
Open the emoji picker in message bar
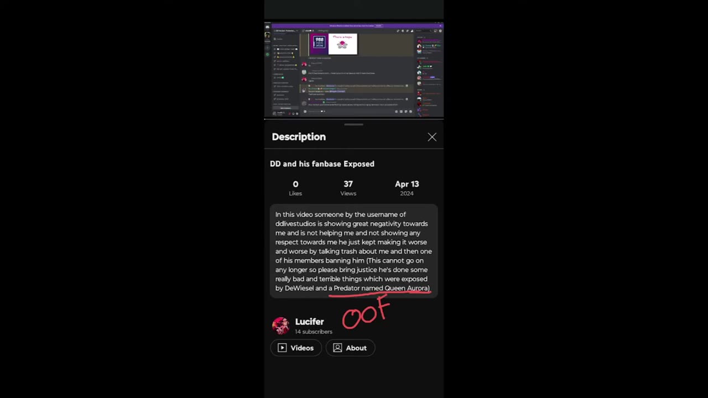click(x=410, y=111)
